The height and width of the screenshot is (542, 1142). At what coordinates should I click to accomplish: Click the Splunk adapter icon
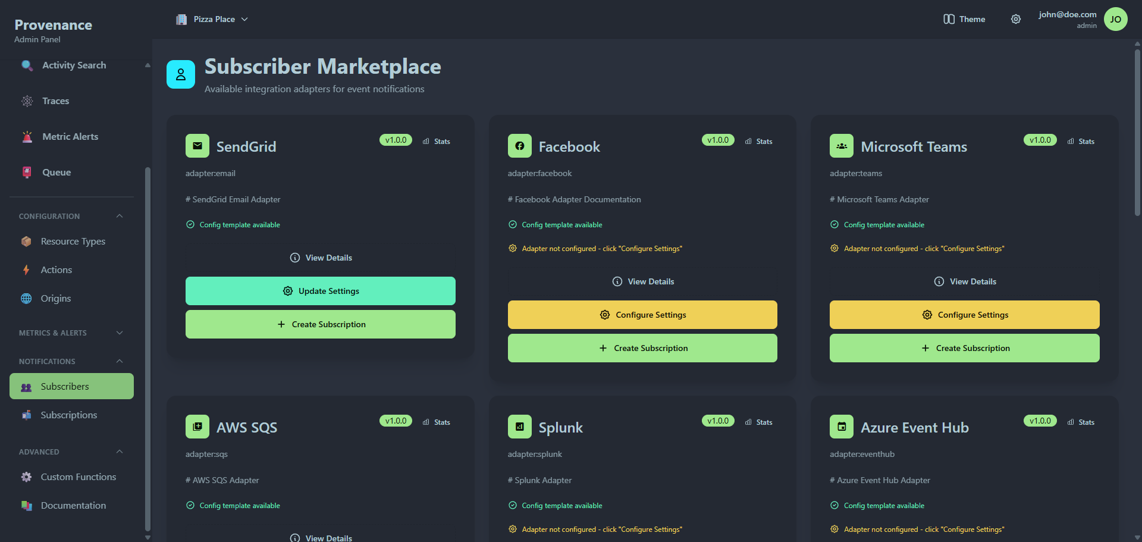(519, 426)
